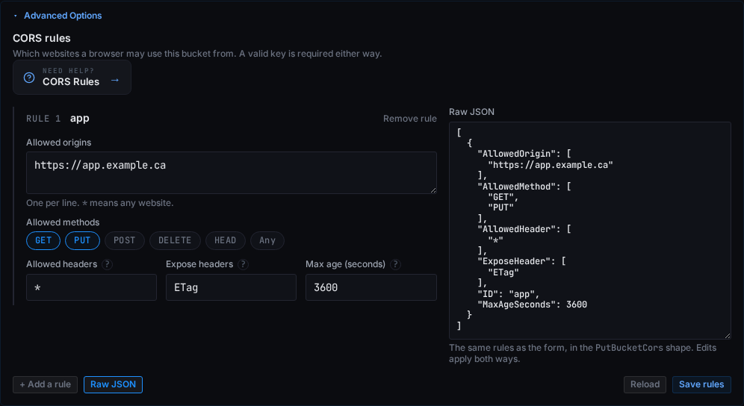Click help icon next to Allowed headers
This screenshot has width=744, height=406.
pos(108,264)
